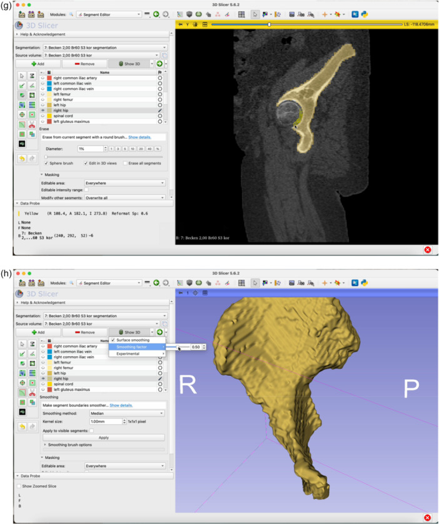This screenshot has height=524, width=439.
Task: Select Scissors effect in CT slice window
Action: (x=32, y=125)
